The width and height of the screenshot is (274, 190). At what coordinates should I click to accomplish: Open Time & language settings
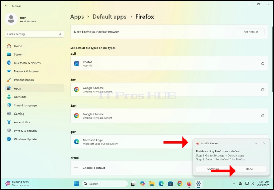(34, 105)
